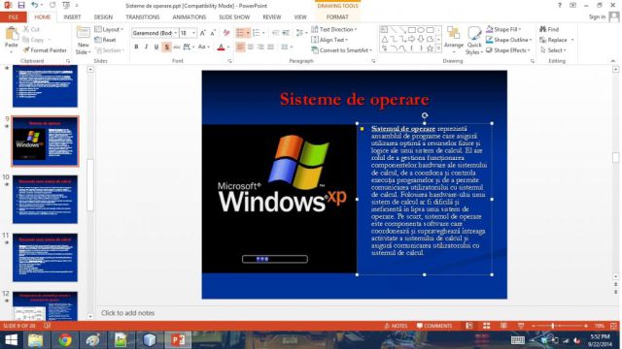
Task: Toggle underline formatting
Action: pyautogui.click(x=156, y=47)
